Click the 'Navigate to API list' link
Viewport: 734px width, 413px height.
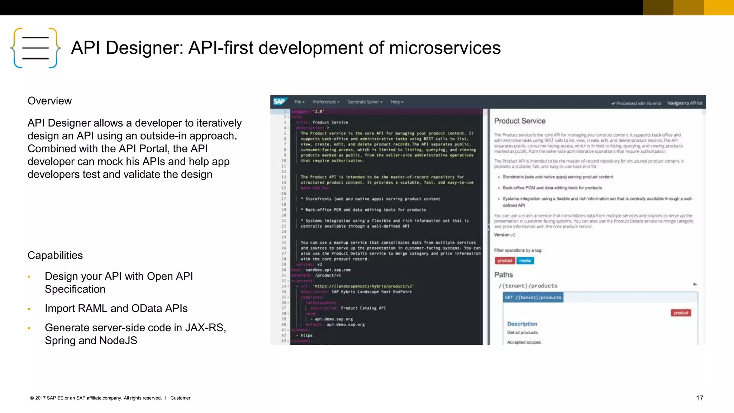pos(685,103)
